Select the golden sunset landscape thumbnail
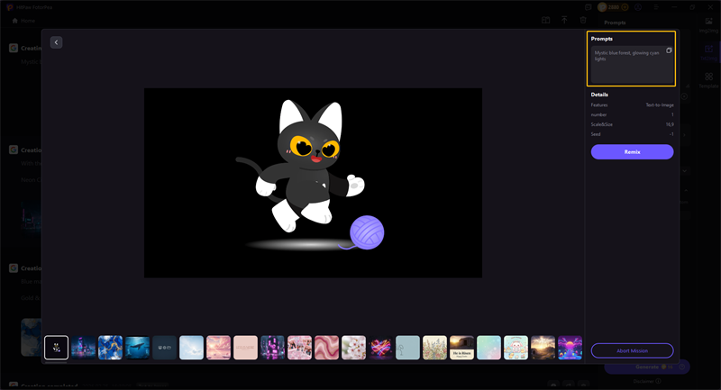The height and width of the screenshot is (390, 721). (543, 348)
